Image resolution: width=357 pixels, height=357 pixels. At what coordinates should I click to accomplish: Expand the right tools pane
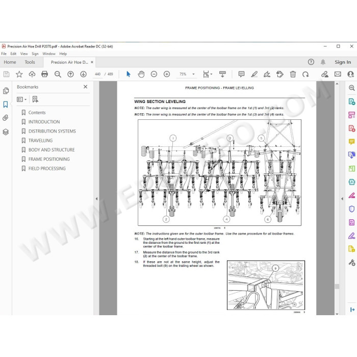pyautogui.click(x=352, y=310)
